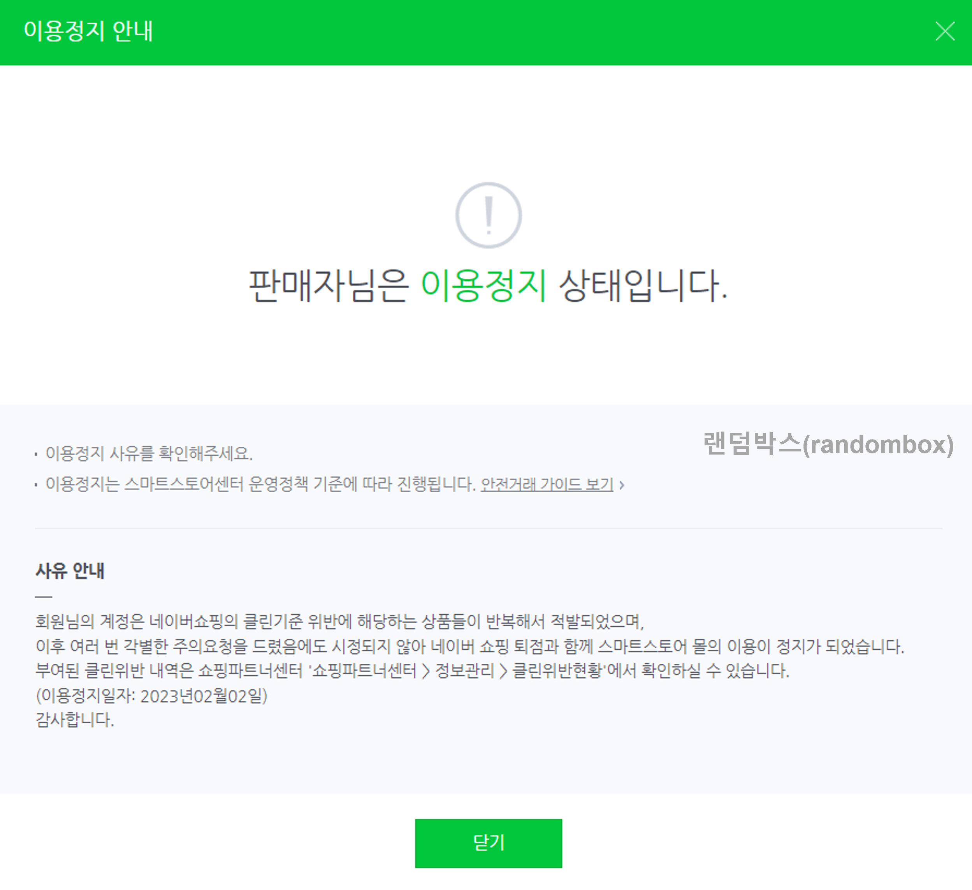Image resolution: width=972 pixels, height=890 pixels.
Task: Click the line starting 이후 여러 번
Action: (469, 647)
